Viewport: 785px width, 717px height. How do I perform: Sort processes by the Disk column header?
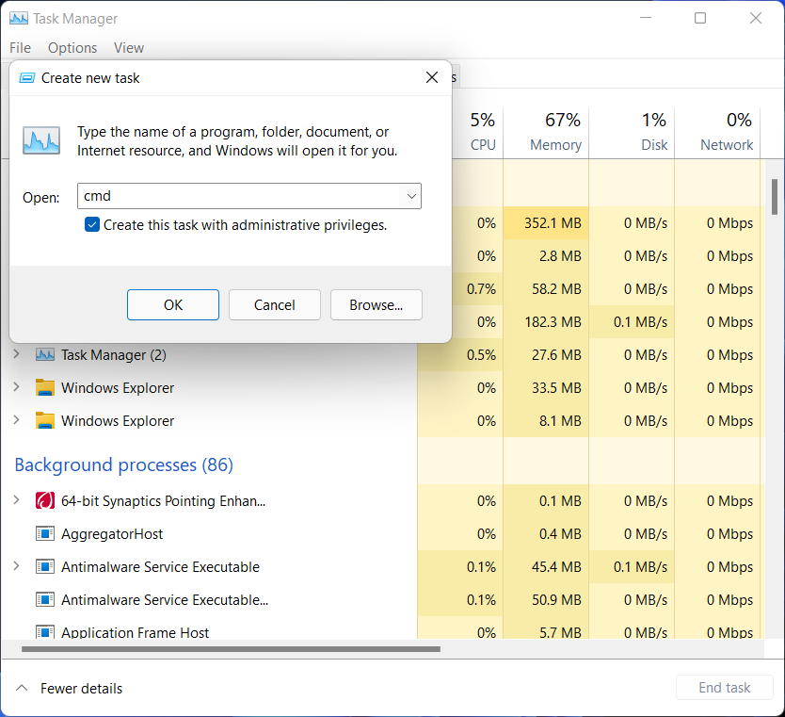tap(632, 132)
